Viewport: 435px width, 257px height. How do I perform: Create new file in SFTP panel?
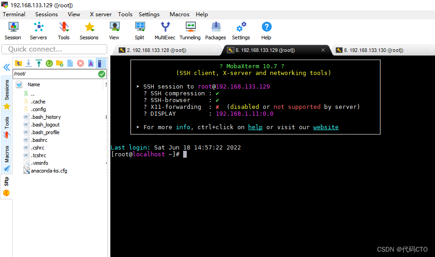pos(70,63)
